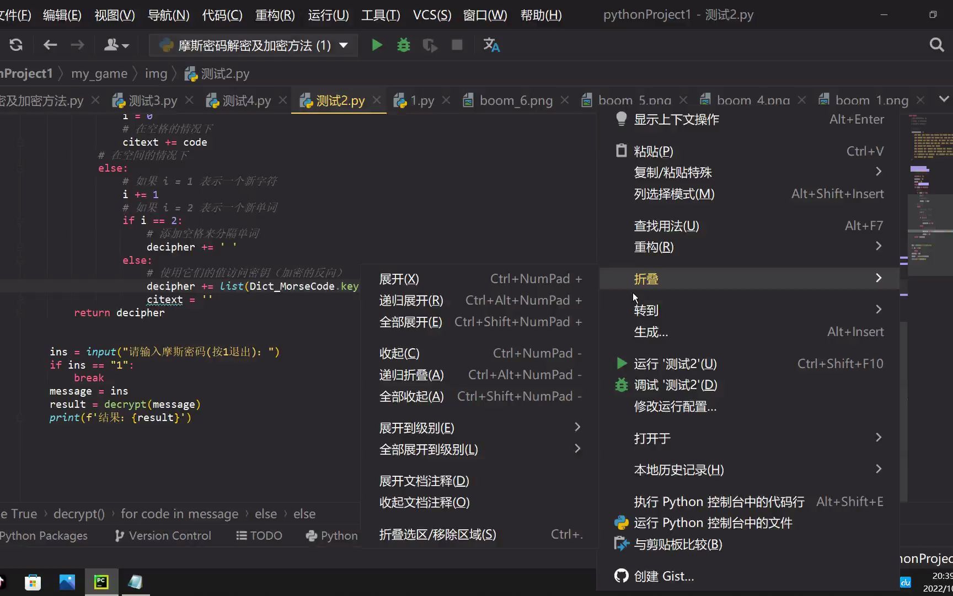The image size is (953, 596).
Task: Click my_game in the breadcrumb path
Action: (99, 73)
